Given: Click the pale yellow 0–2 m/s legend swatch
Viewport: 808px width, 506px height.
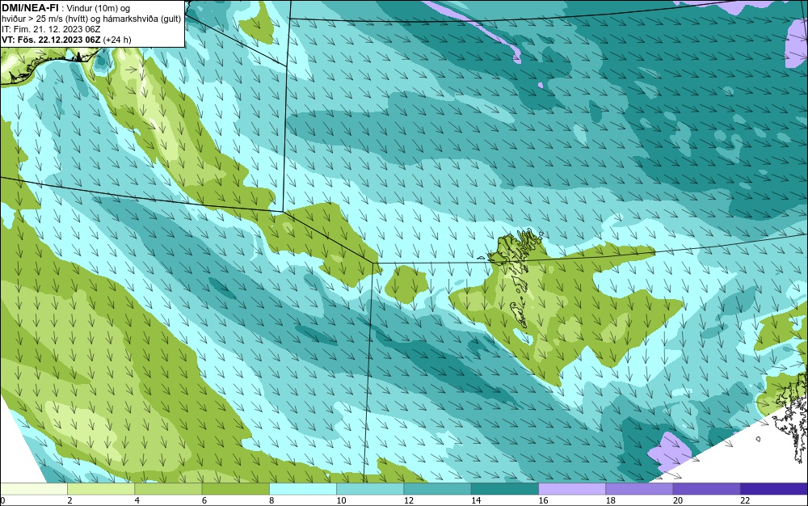Looking at the screenshot, I should pos(33,489).
